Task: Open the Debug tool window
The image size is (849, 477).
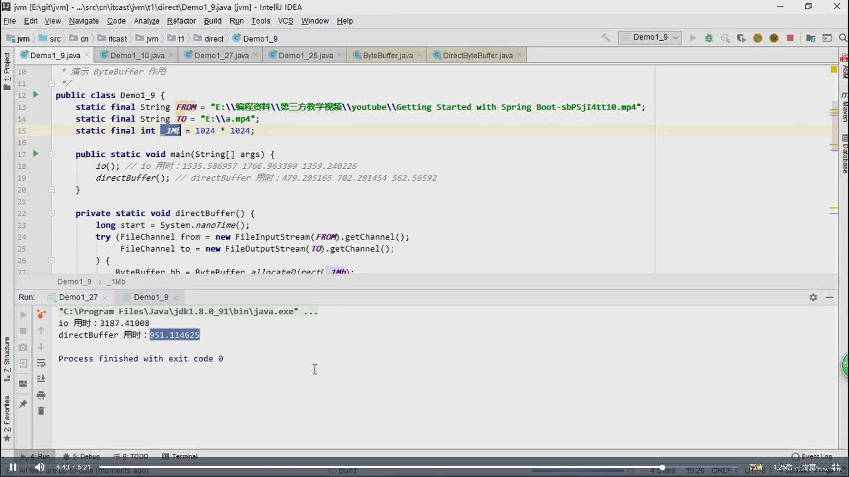Action: pyautogui.click(x=82, y=456)
